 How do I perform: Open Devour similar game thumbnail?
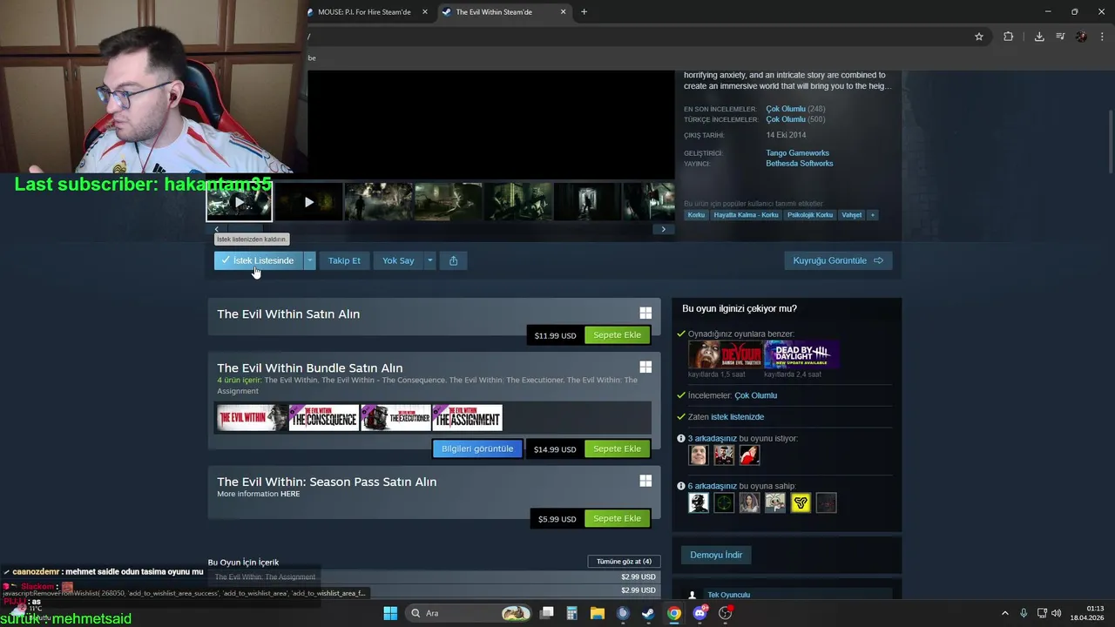tap(725, 354)
